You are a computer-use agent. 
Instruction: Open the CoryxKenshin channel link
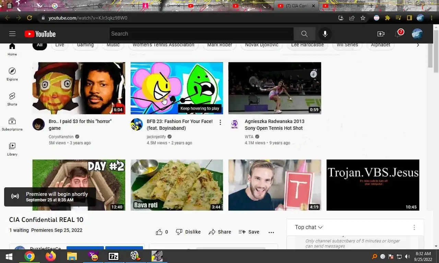pyautogui.click(x=61, y=137)
